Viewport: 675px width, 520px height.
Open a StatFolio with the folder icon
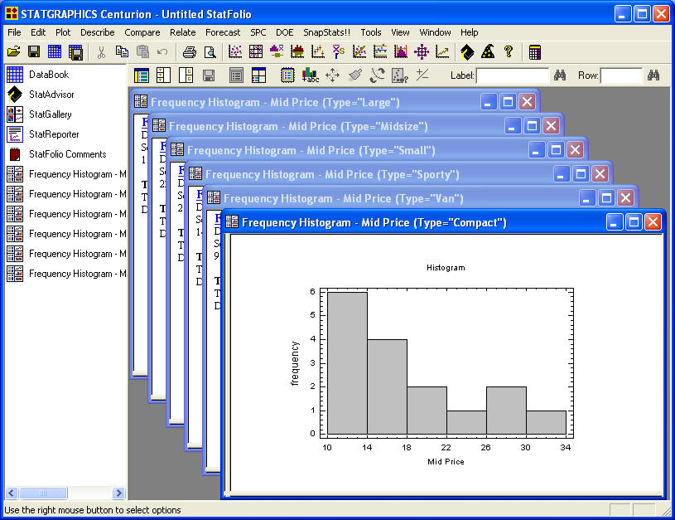click(14, 52)
